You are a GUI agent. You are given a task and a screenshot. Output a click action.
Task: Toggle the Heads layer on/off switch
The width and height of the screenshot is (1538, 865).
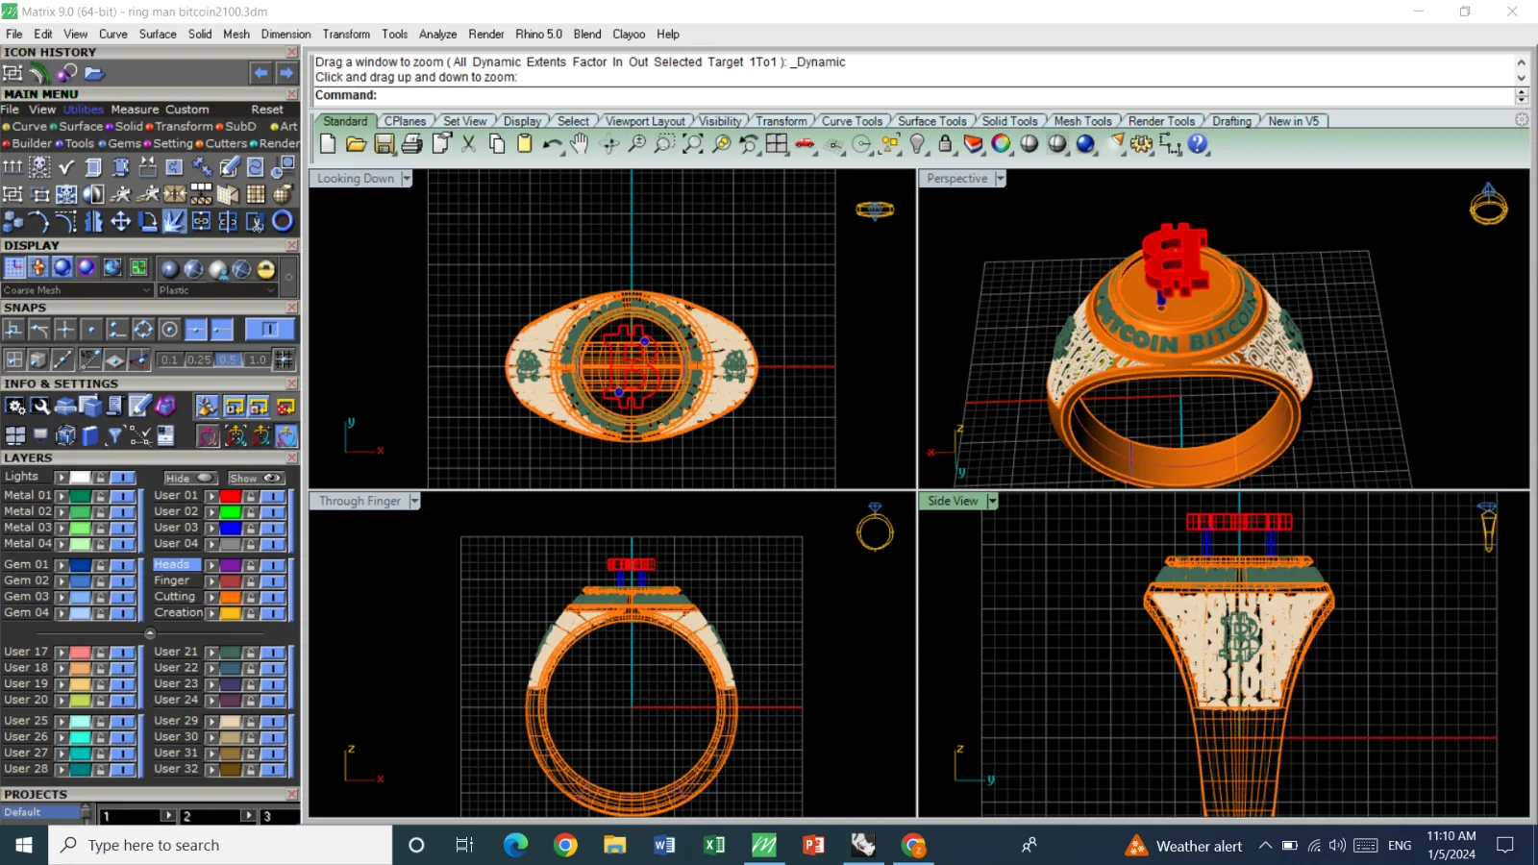(273, 565)
